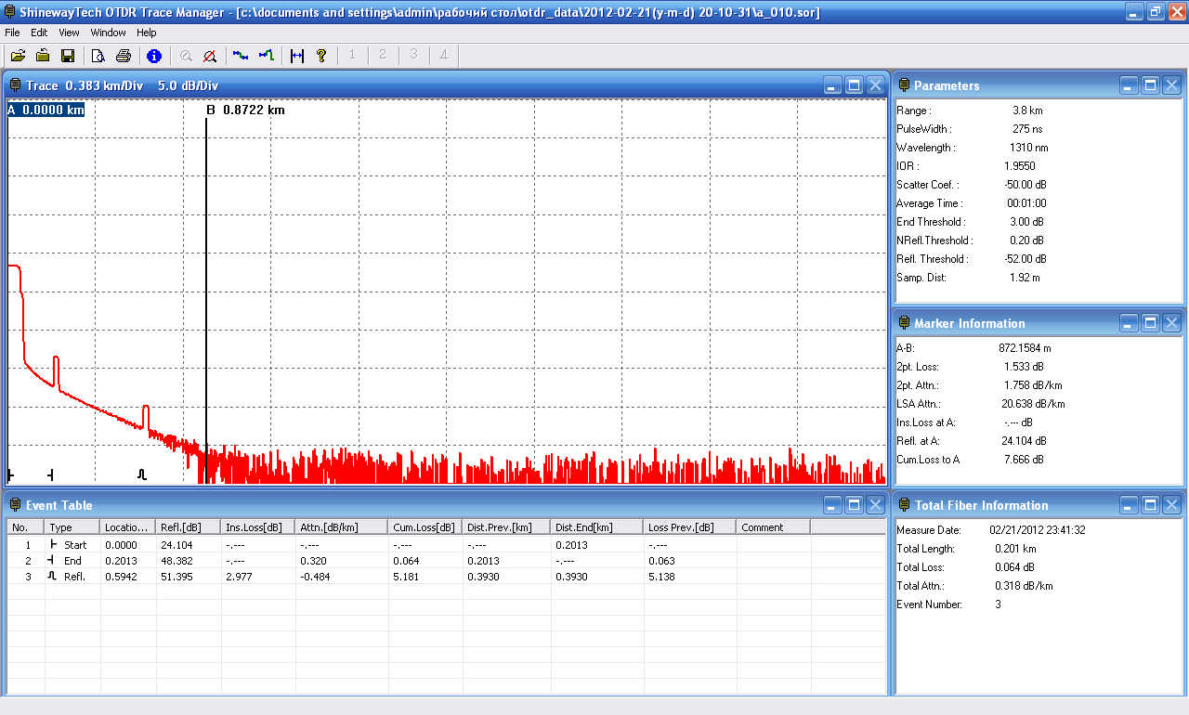This screenshot has height=715, width=1189.
Task: Click the yellow question mark help icon
Action: pyautogui.click(x=321, y=56)
